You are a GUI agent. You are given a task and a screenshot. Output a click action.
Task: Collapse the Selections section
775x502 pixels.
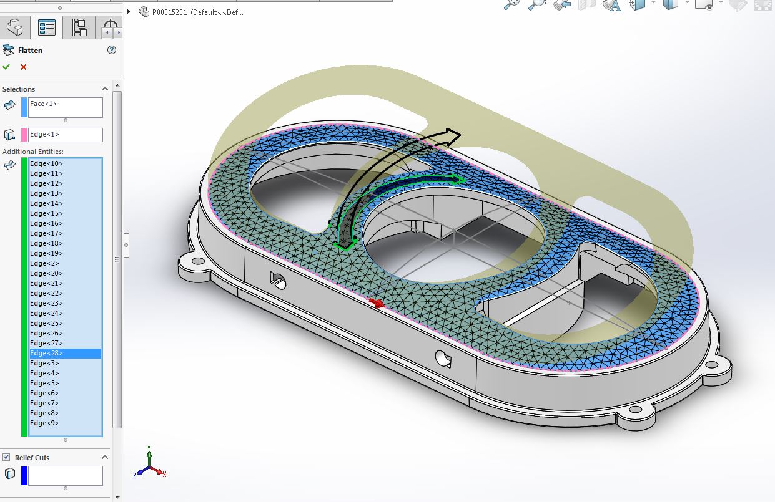105,89
